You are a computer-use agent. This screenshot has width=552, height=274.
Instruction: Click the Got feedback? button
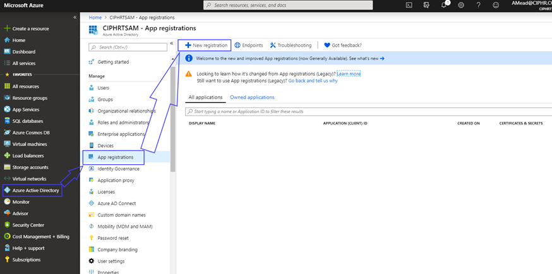(343, 45)
